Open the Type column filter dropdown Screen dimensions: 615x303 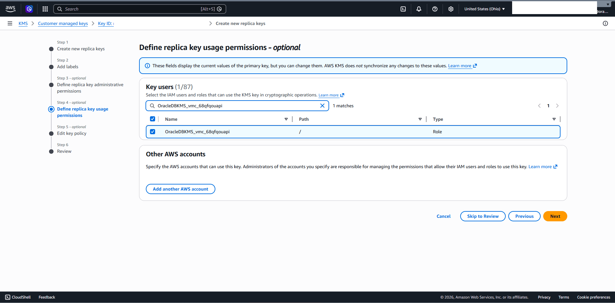click(x=554, y=119)
